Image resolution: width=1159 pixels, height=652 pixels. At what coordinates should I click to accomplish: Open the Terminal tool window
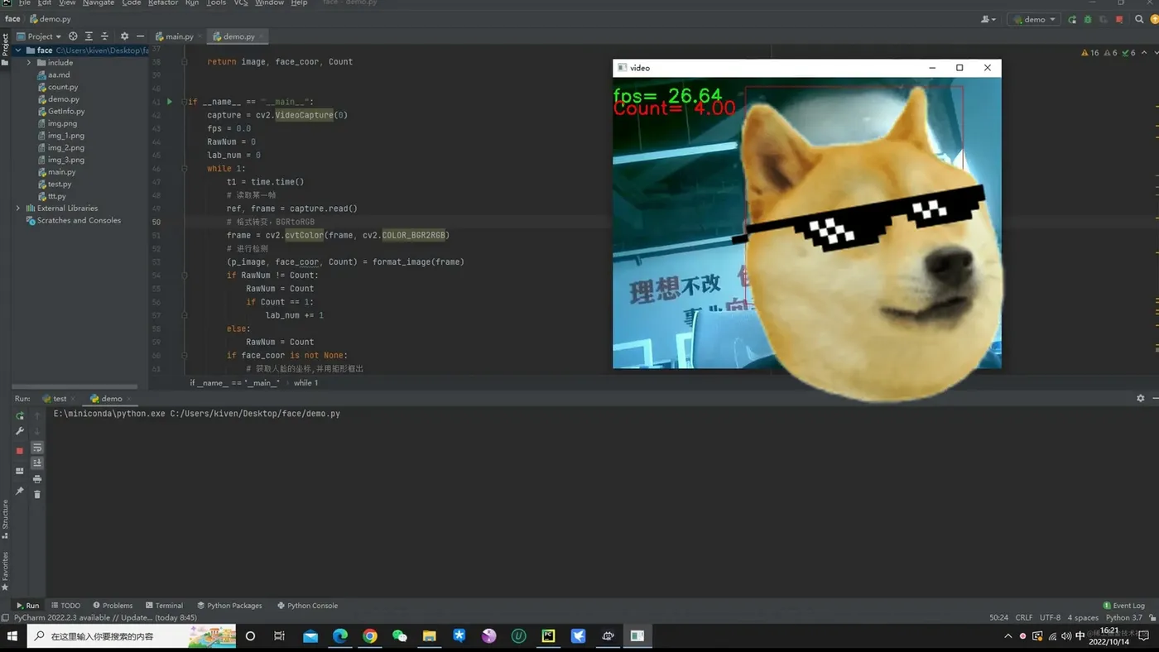164,606
